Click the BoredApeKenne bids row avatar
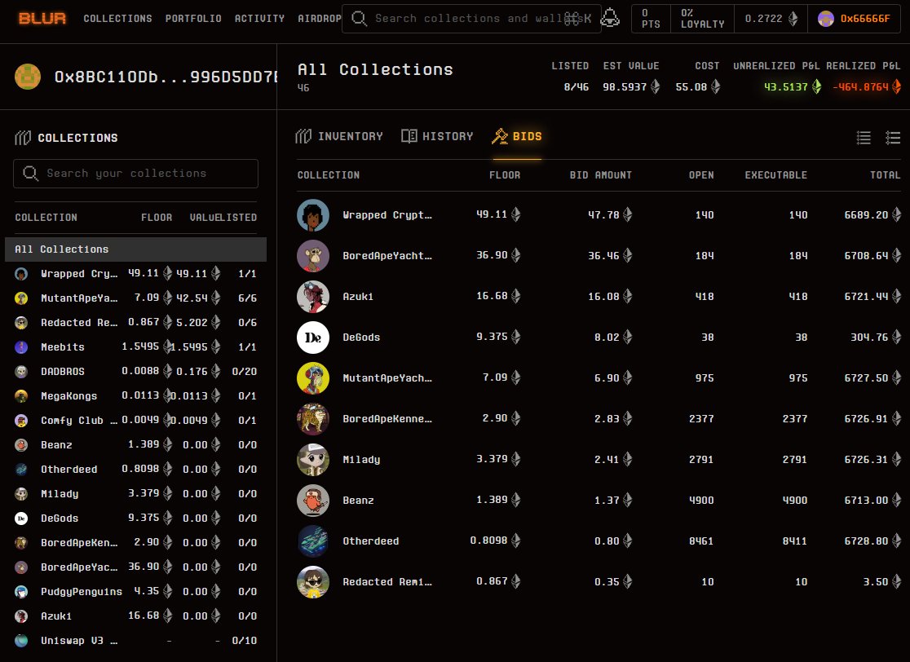 click(x=313, y=419)
